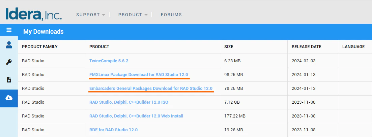Open FMXLinux Package Download for RAD Studio 12.0
This screenshot has width=372, height=137.
point(139,74)
